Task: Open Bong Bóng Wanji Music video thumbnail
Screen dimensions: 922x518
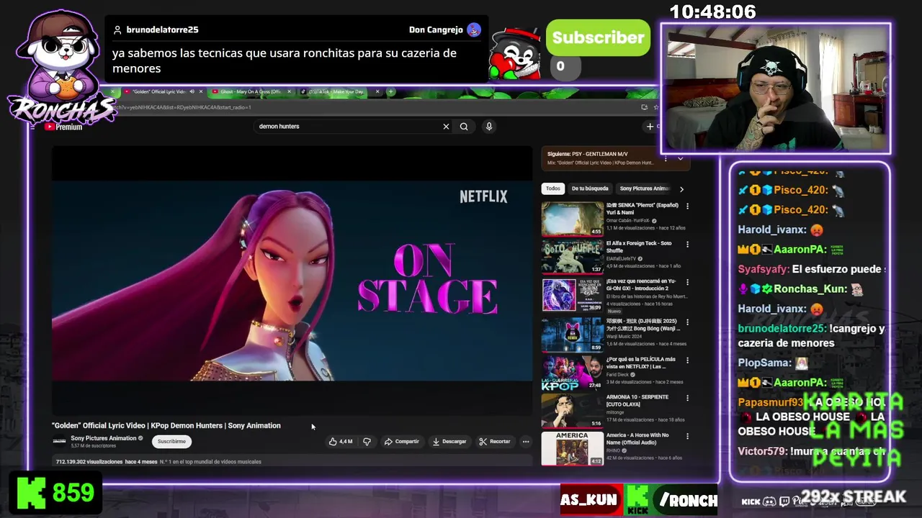Action: click(573, 335)
